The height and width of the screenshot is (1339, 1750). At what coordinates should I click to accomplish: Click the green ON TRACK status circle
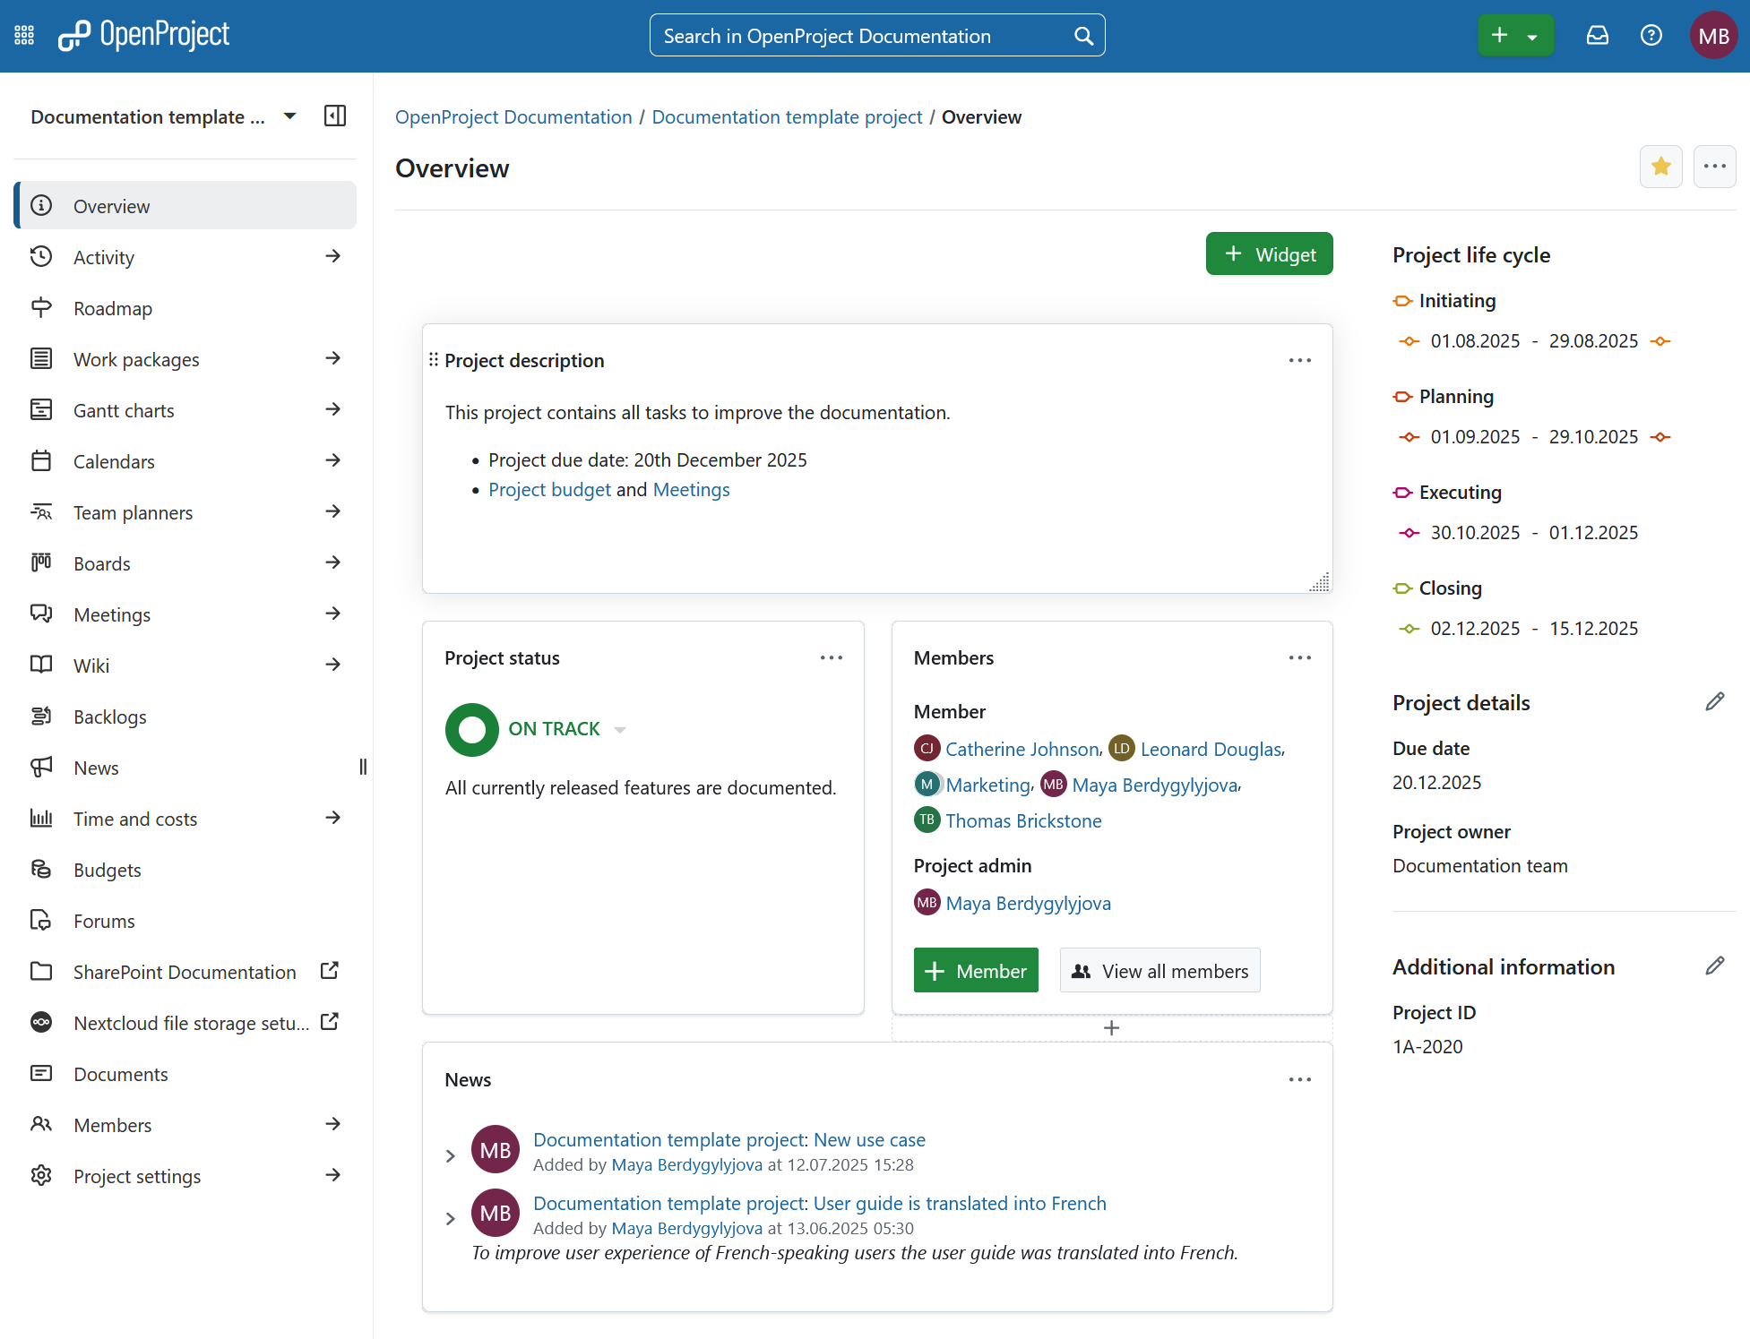[x=471, y=729]
